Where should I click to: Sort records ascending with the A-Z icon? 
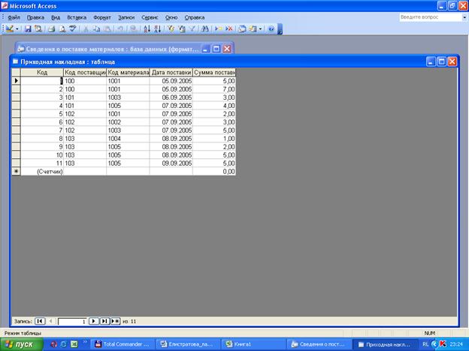coord(147,29)
